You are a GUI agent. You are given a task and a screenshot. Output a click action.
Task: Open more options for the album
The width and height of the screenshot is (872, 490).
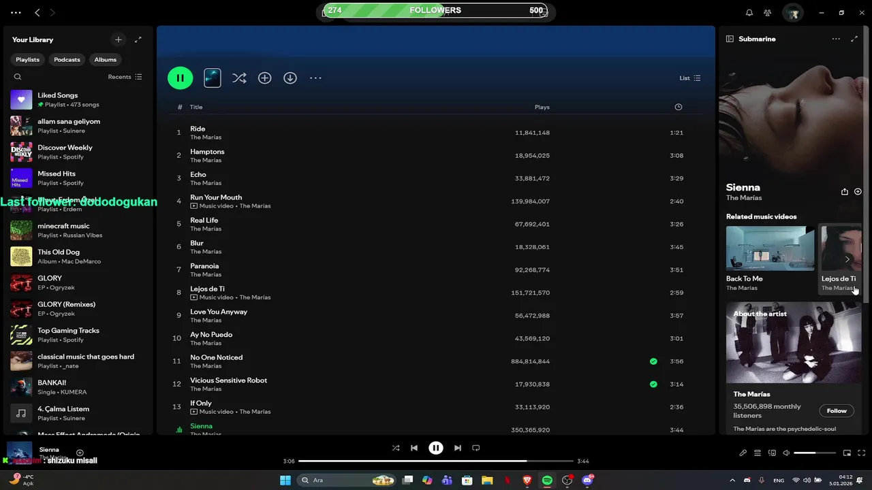point(315,78)
